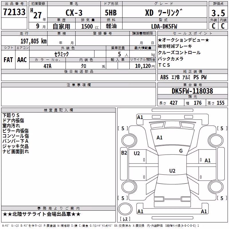Click sales point 被害軽減ブレーキ
The height and width of the screenshot is (229, 229).
tap(175, 46)
